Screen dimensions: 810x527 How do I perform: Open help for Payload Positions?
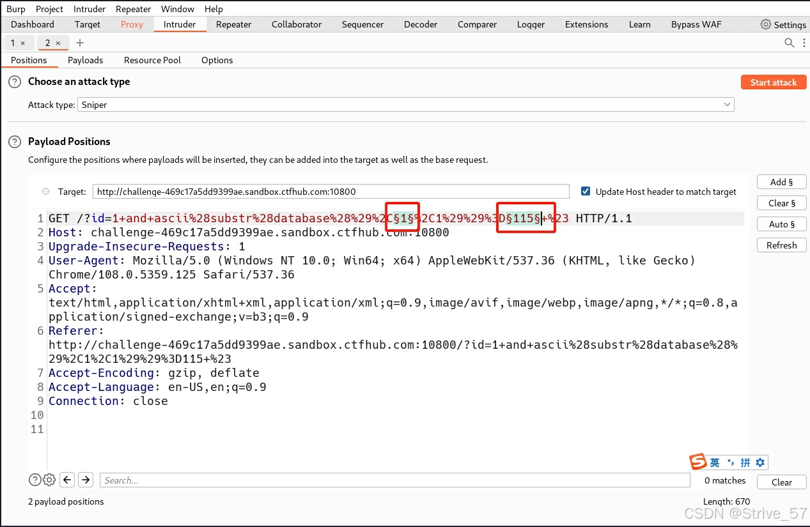click(x=14, y=142)
